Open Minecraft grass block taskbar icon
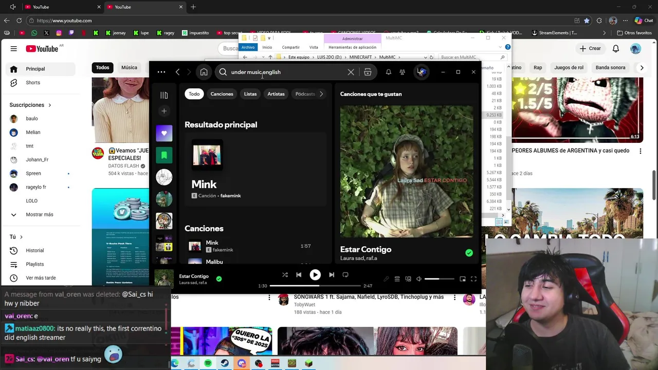Viewport: 658px width, 370px height. click(308, 363)
